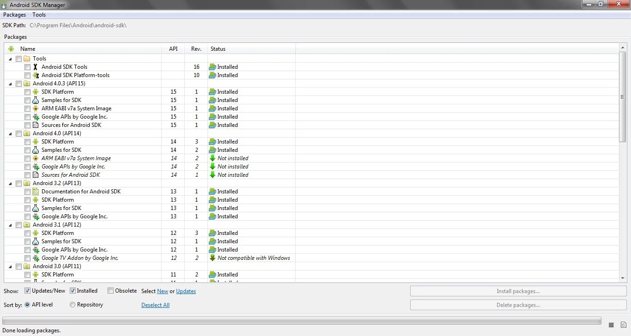Click the API 15 SDK Platform android icon

36,92
